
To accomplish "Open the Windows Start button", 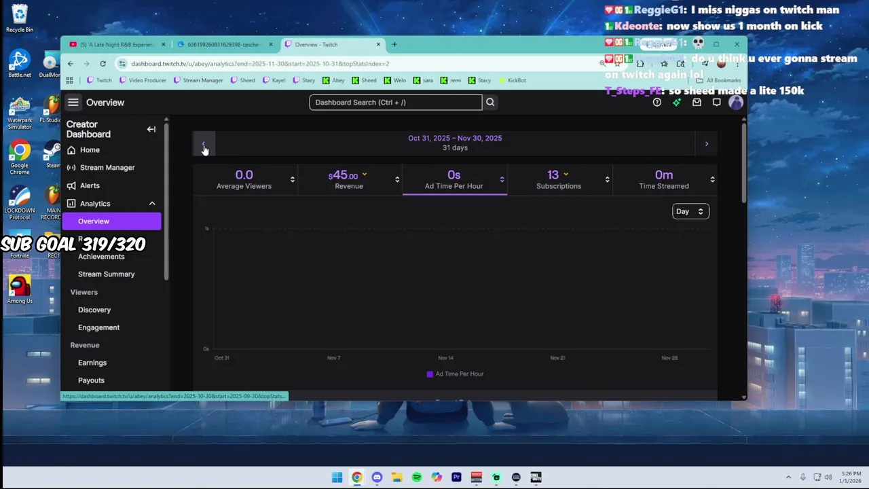I will [337, 477].
